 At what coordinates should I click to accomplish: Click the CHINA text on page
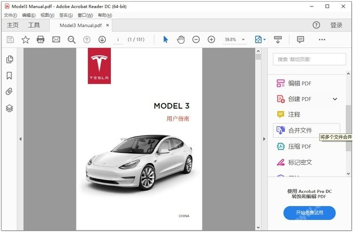click(184, 216)
